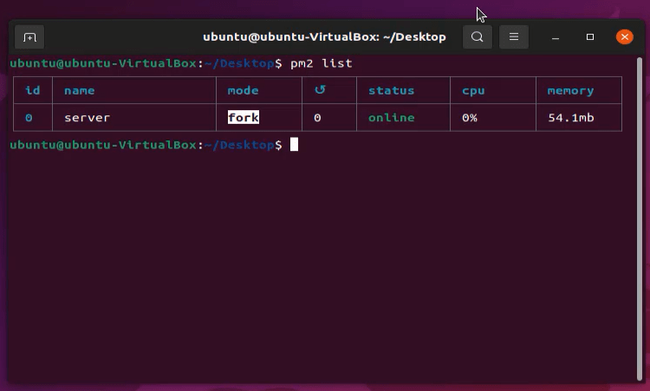Click the terminal vertical scrollbar
The image size is (650, 391).
pyautogui.click(x=640, y=218)
